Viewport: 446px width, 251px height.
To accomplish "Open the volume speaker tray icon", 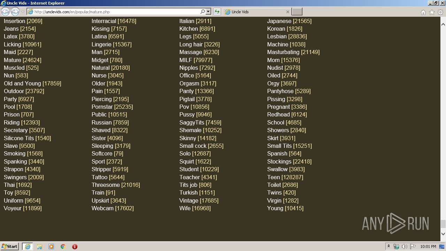I will (404, 246).
